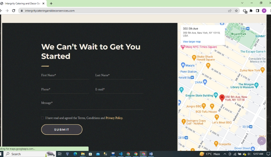Launch Microsoft Edge from the taskbar
The width and height of the screenshot is (271, 157).
[x=75, y=154]
